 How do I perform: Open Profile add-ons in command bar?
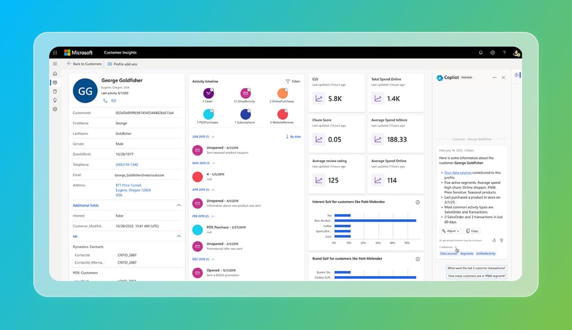pos(122,64)
